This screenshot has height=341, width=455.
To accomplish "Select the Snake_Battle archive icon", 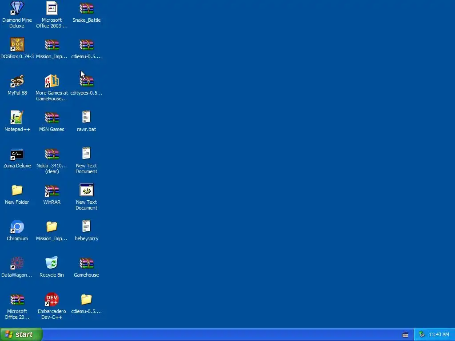I will coord(87,8).
